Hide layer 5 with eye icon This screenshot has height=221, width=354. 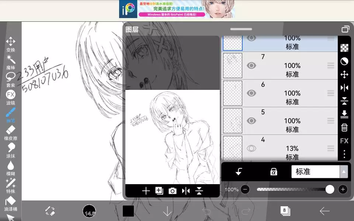251,121
